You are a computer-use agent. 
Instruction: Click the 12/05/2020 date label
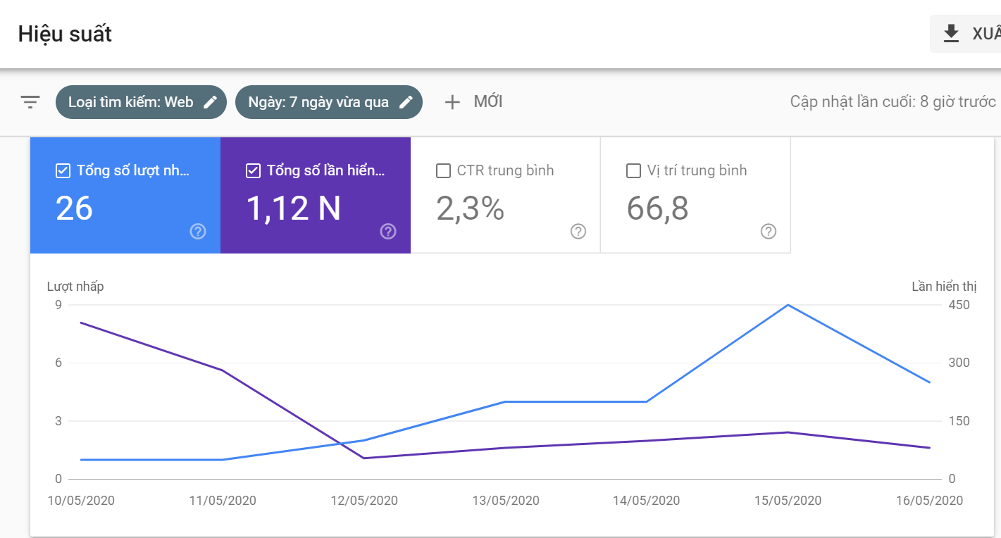click(364, 501)
